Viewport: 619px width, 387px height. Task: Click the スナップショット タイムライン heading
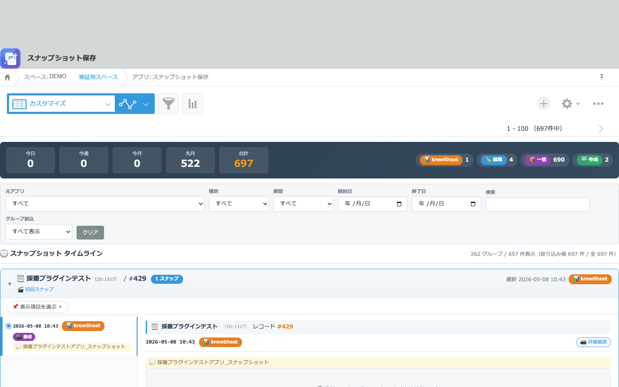click(56, 254)
